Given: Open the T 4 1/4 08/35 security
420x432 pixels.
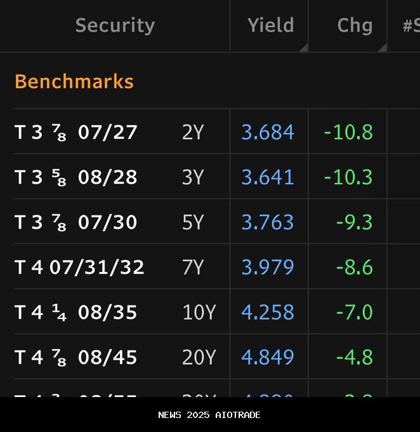Looking at the screenshot, I should click(76, 313).
